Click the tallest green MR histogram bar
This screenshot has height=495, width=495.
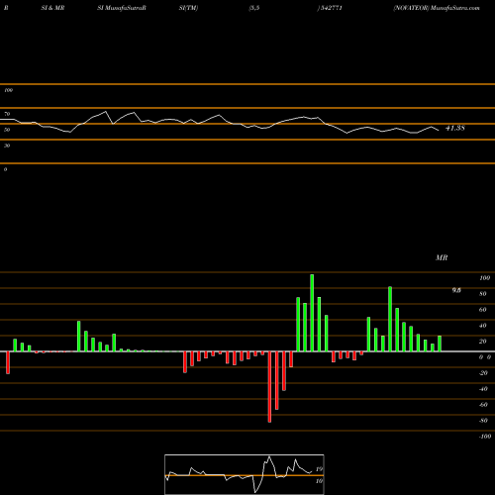point(312,313)
